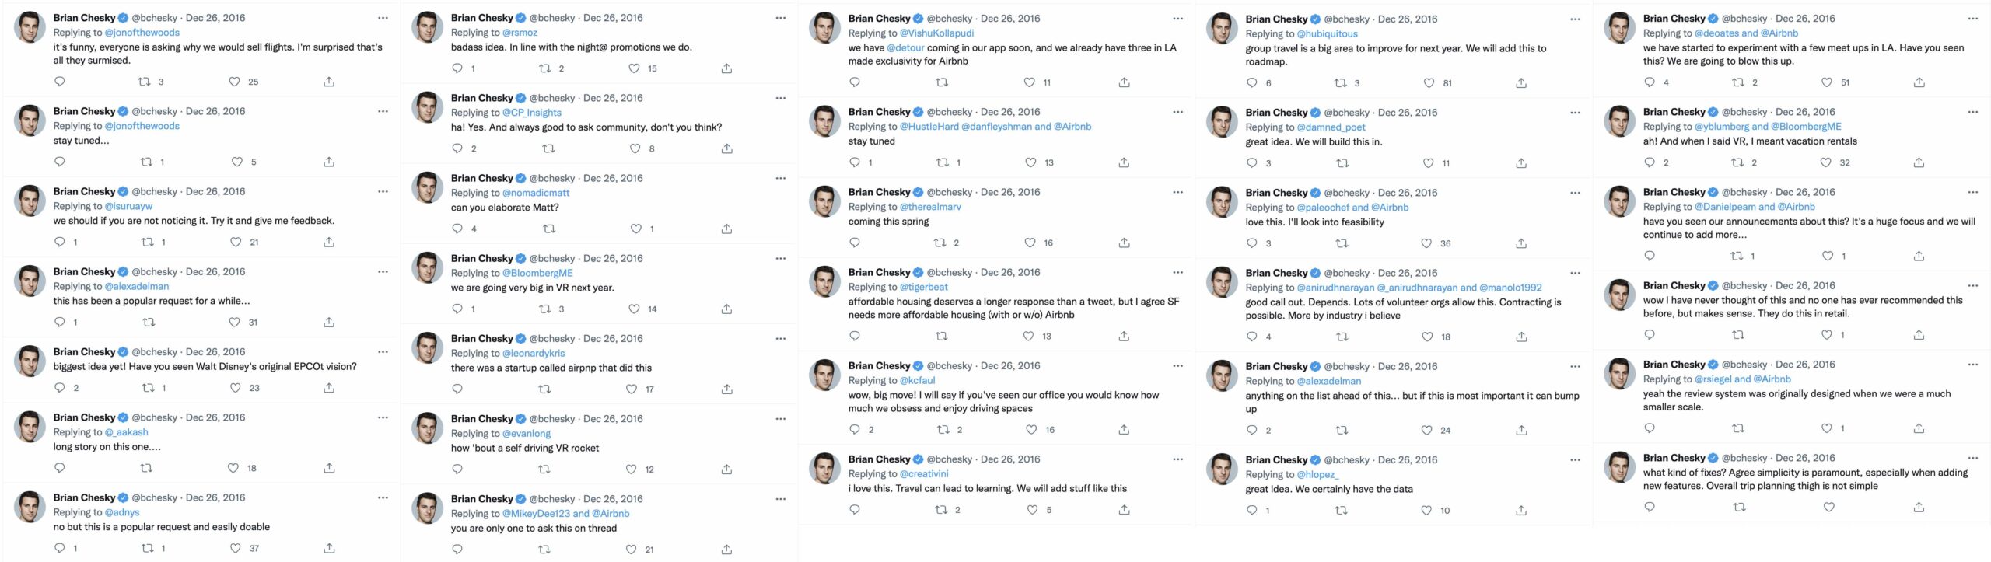
Task: Open more options on the airpnp tweet
Action: 780,339
